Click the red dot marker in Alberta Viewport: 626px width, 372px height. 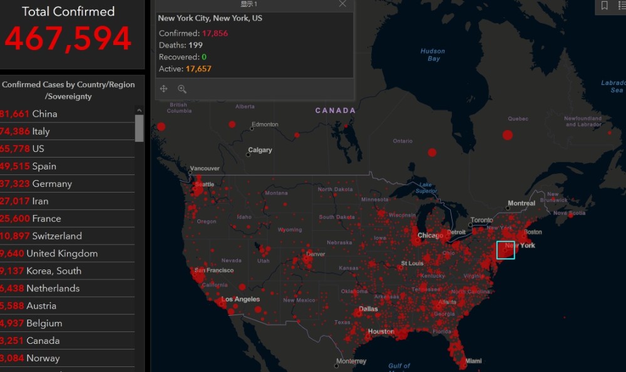pyautogui.click(x=232, y=124)
